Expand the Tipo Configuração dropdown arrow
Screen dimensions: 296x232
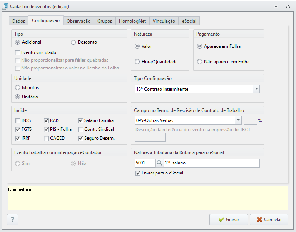[x=256, y=89]
